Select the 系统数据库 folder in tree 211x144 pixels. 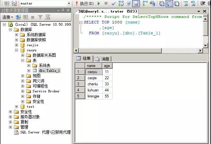[36, 35]
